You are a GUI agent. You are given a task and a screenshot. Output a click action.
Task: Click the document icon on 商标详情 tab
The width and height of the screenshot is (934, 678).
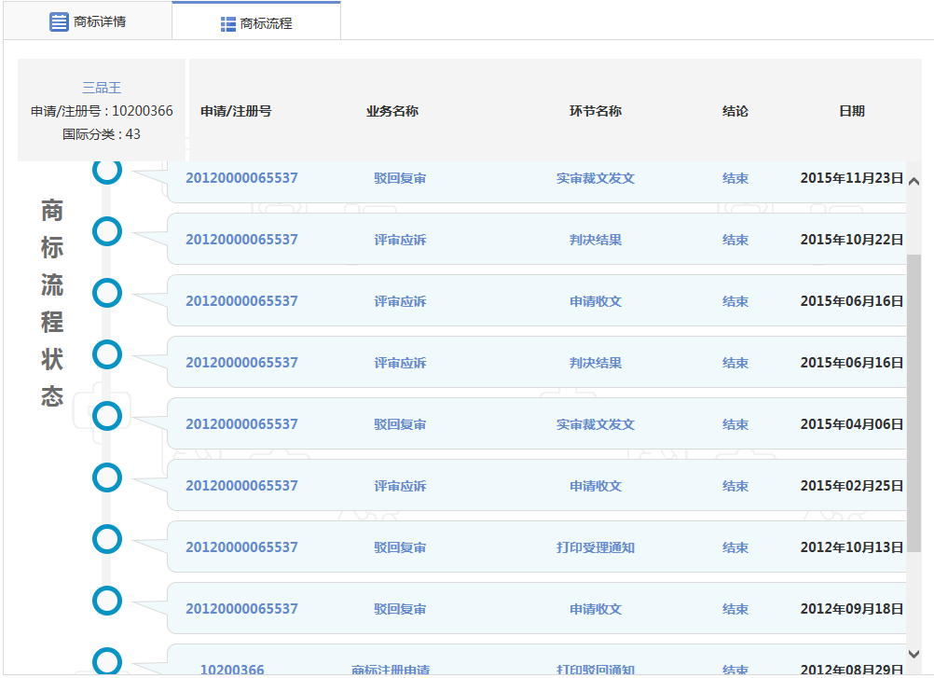point(58,22)
